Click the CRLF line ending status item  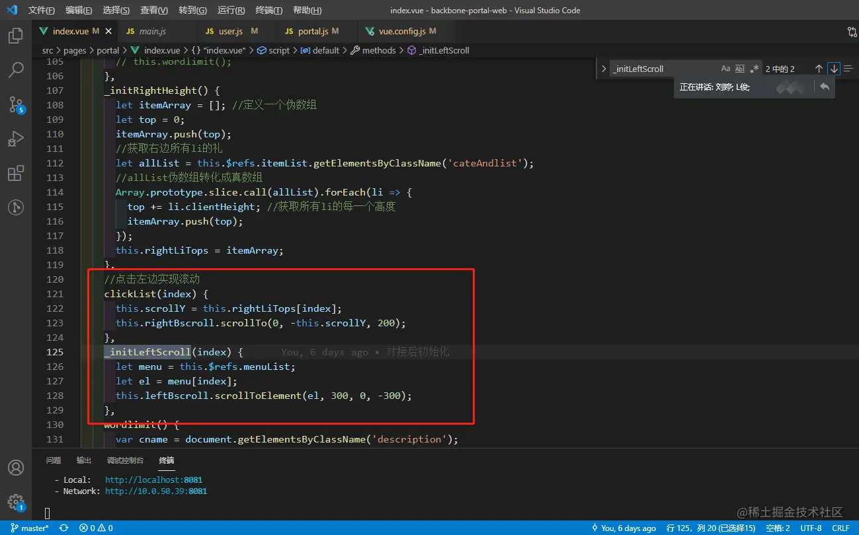point(840,528)
